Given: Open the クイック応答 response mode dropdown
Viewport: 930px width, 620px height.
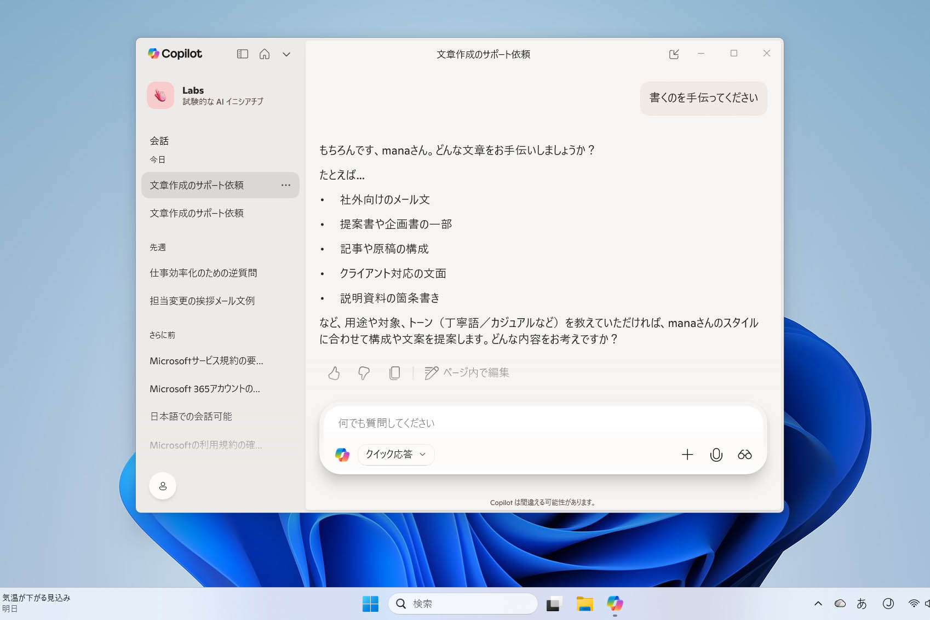Looking at the screenshot, I should pyautogui.click(x=395, y=455).
